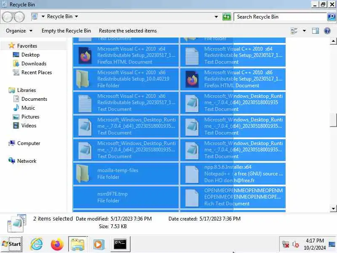Click the muted volume tray icon
The height and width of the screenshot is (253, 337).
[x=296, y=244]
